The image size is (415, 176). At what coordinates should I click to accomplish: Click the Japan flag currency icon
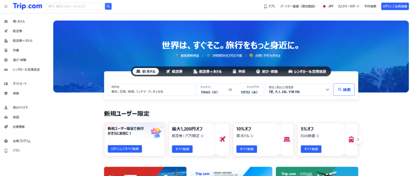click(324, 6)
